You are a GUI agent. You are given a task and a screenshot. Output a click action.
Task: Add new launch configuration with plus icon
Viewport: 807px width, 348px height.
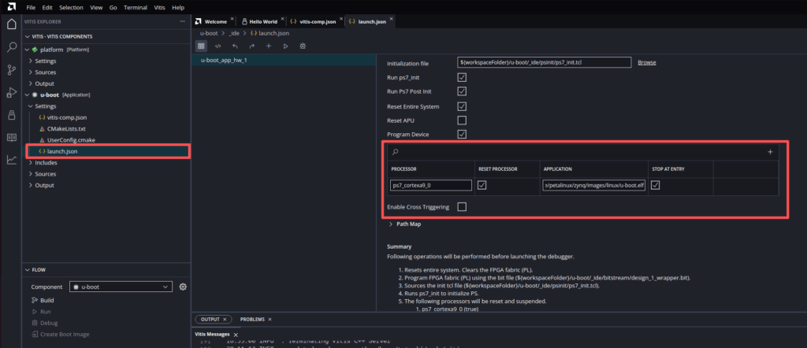click(269, 46)
